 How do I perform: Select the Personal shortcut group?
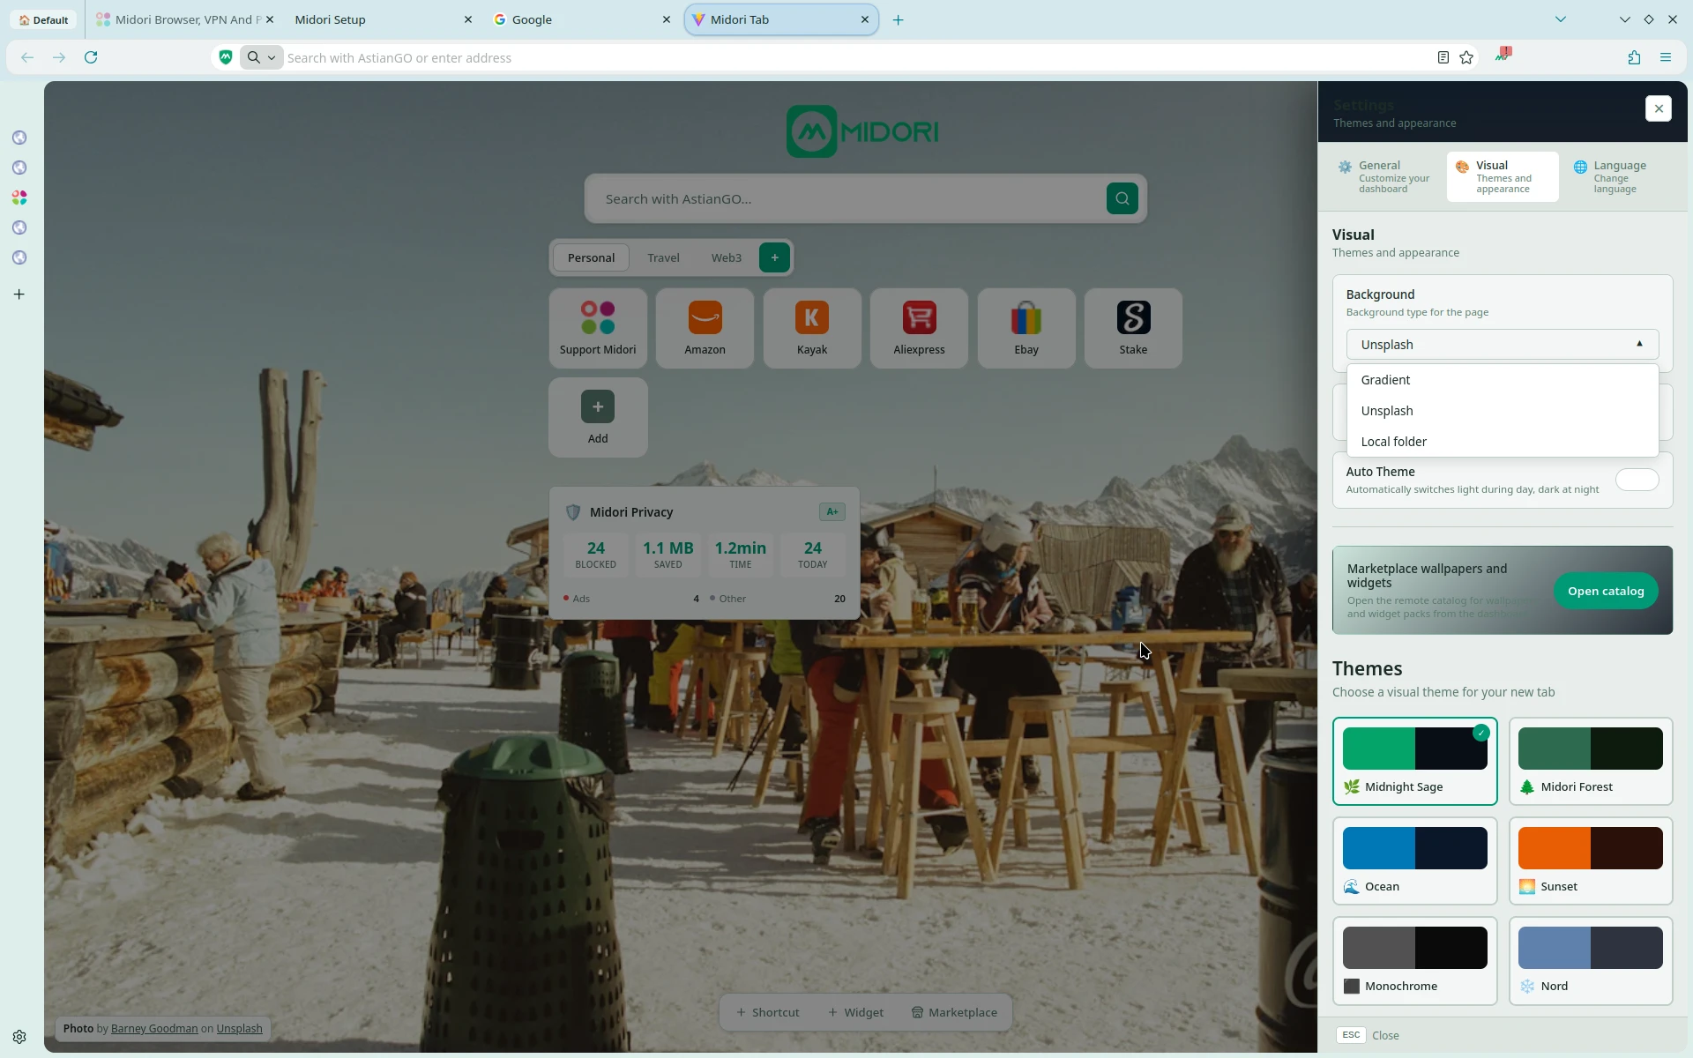click(591, 257)
